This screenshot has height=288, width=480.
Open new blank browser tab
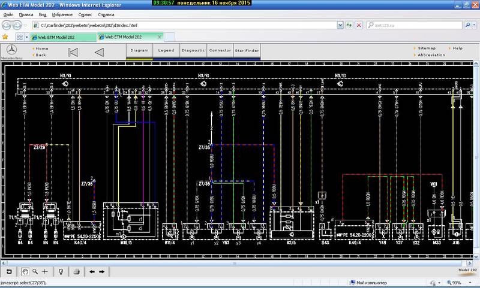coord(170,37)
